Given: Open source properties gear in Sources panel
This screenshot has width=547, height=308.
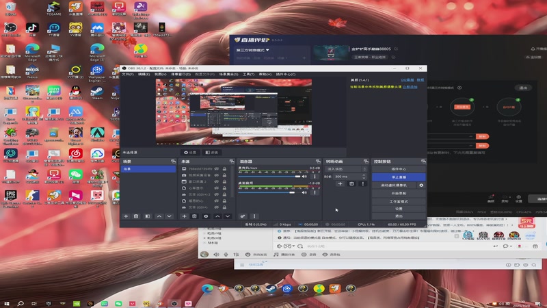Looking at the screenshot, I should point(206,216).
